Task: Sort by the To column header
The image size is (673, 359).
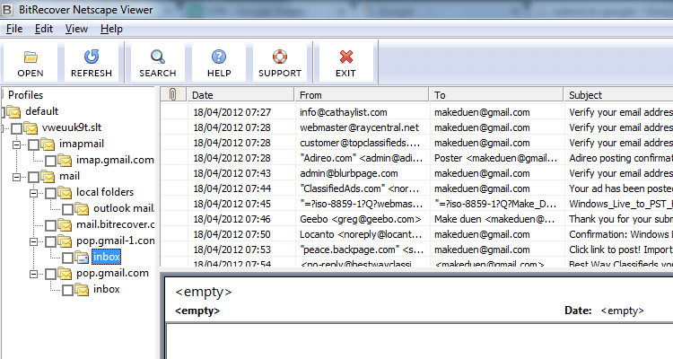Action: click(x=495, y=95)
